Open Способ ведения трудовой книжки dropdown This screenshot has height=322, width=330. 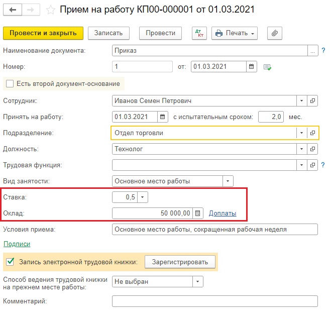tap(197, 282)
